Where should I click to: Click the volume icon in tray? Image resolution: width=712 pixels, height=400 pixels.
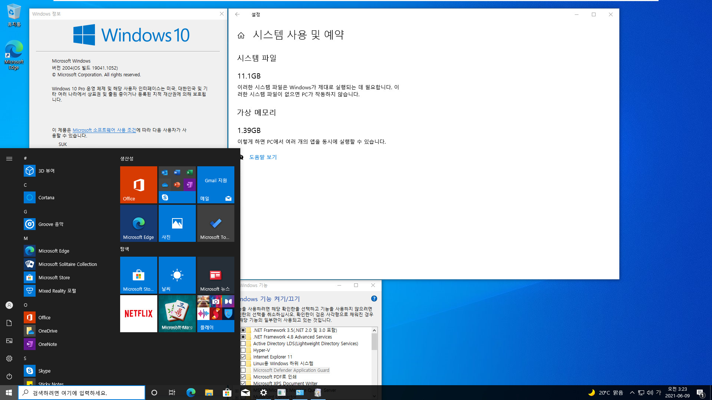point(650,393)
